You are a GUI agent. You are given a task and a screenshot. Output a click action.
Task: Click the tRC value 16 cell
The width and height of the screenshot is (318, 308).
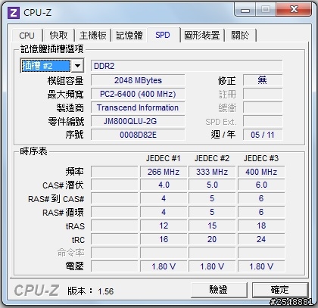[x=164, y=239]
